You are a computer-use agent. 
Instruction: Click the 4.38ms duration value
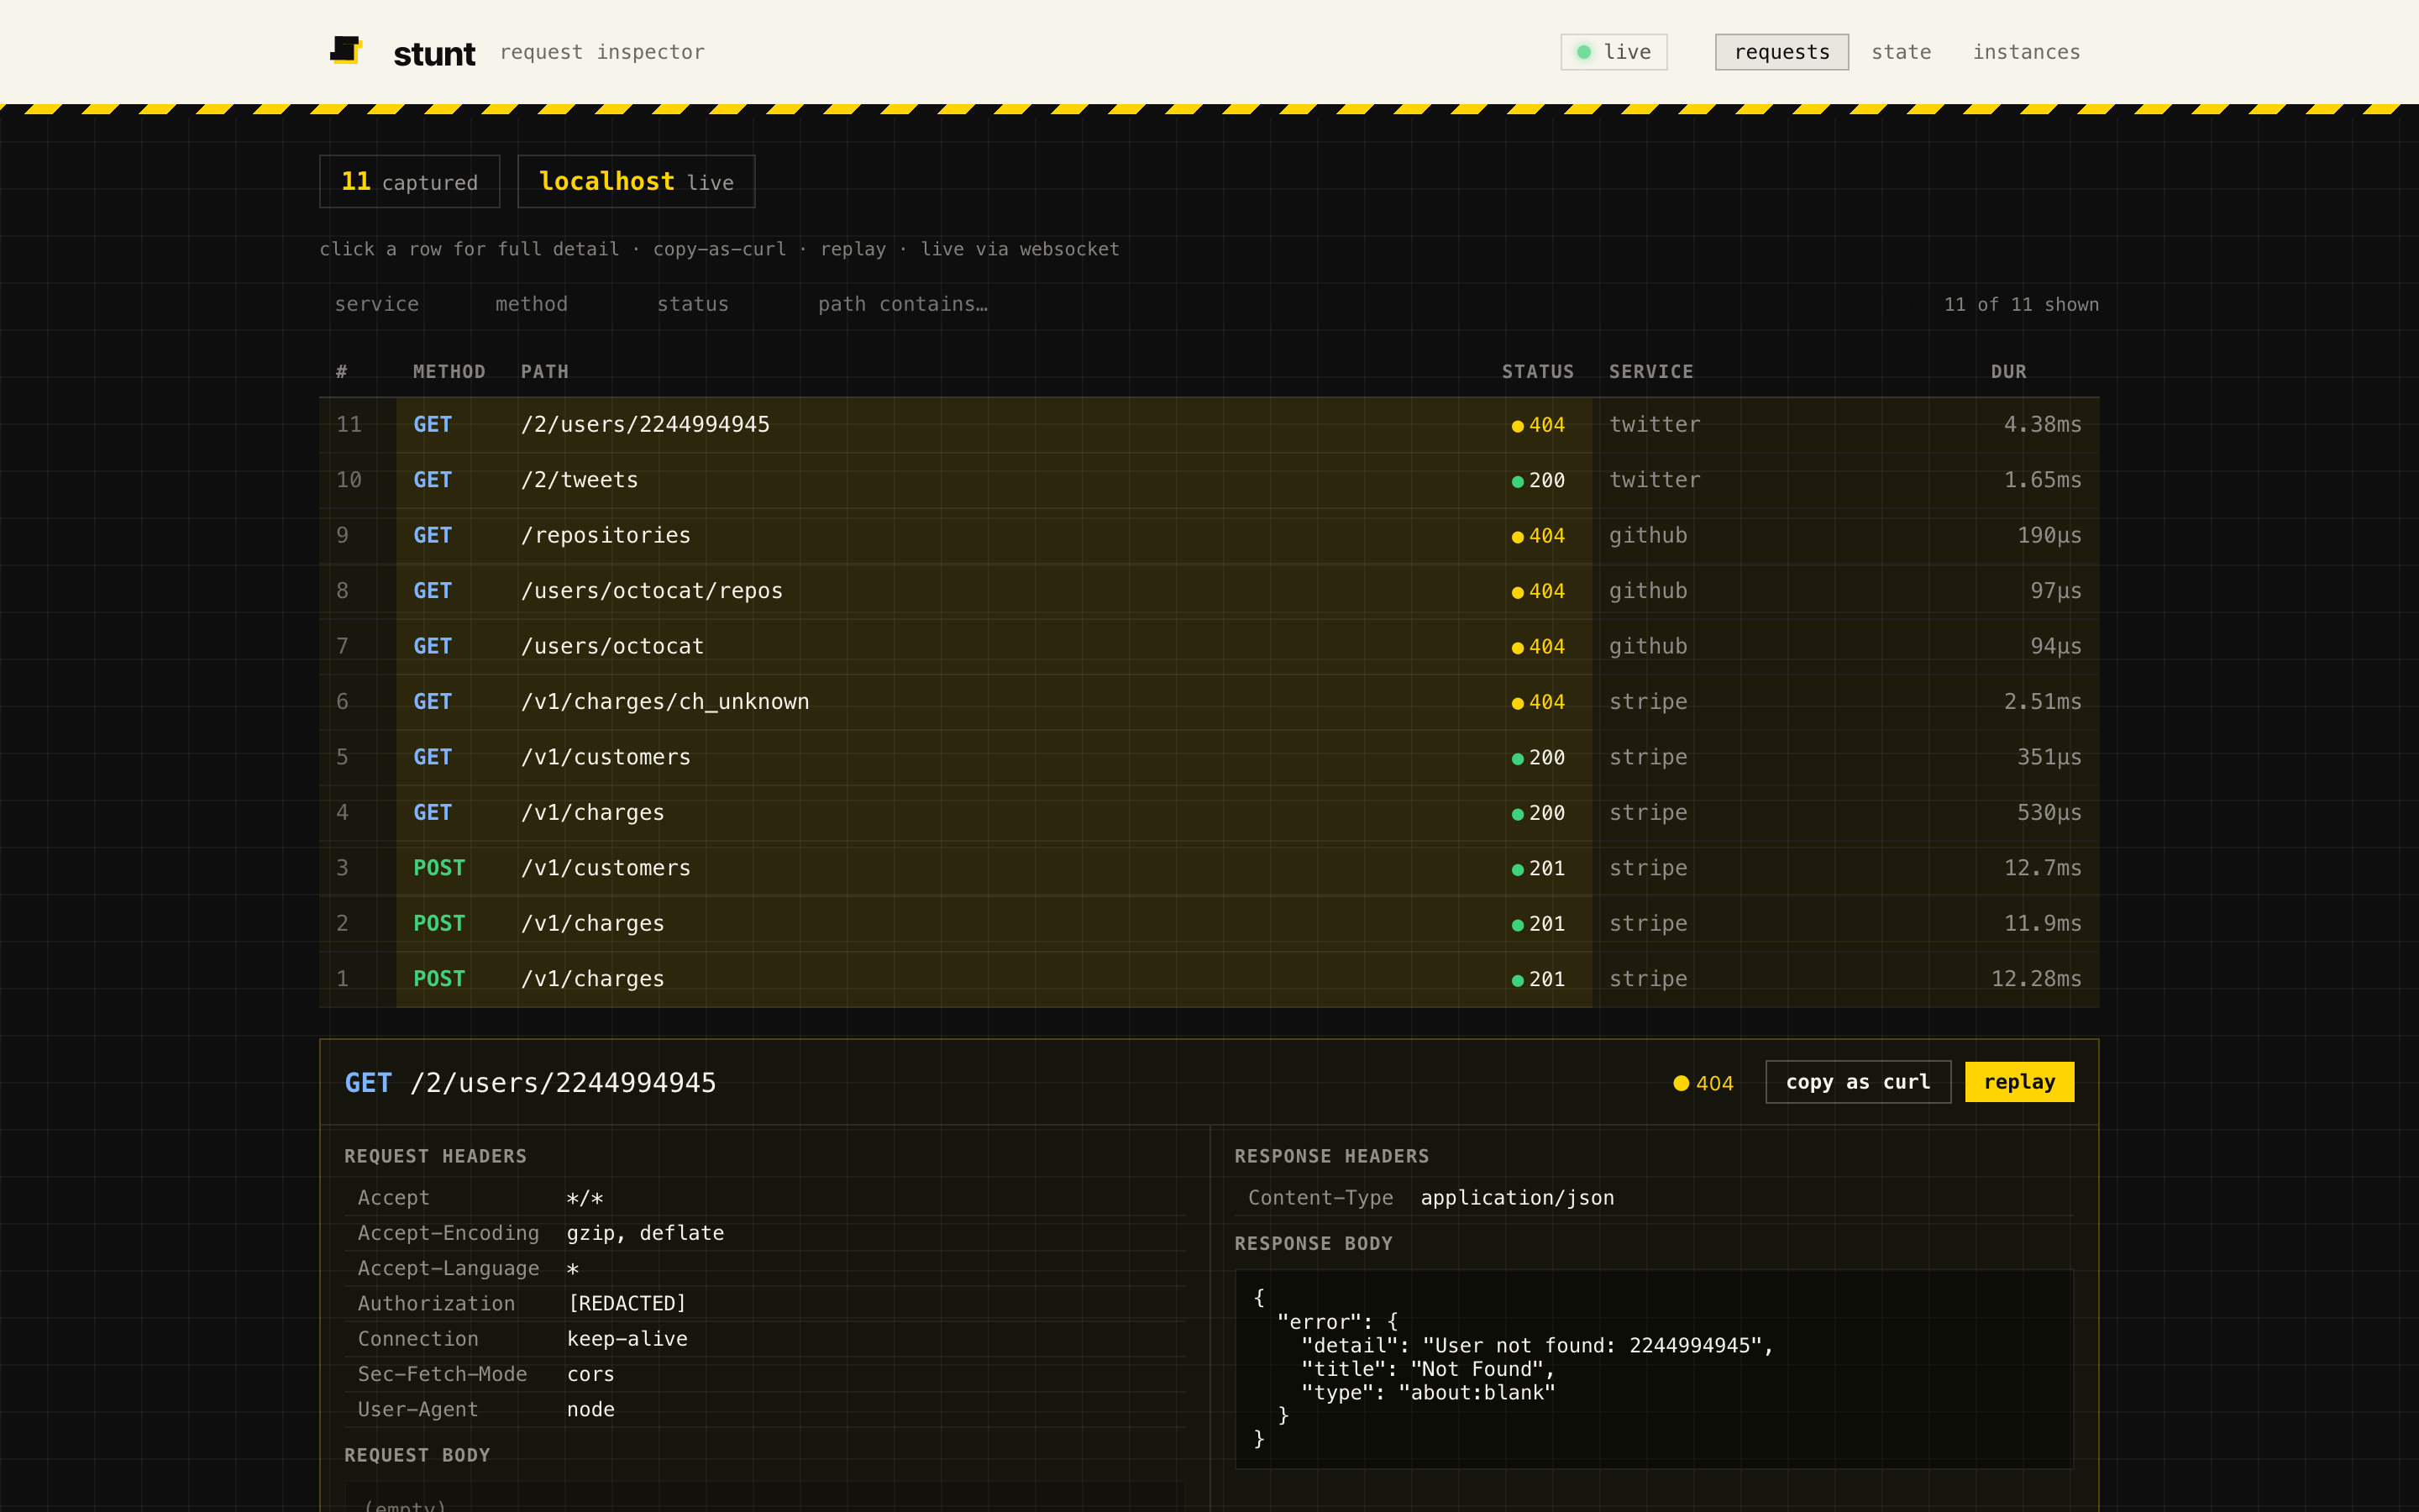coord(2042,425)
